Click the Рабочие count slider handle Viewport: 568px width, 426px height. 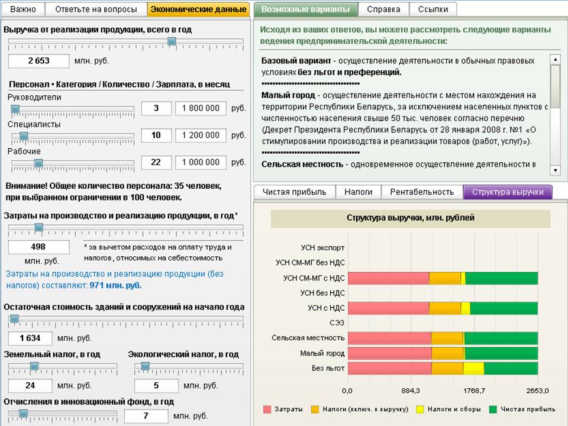38,163
